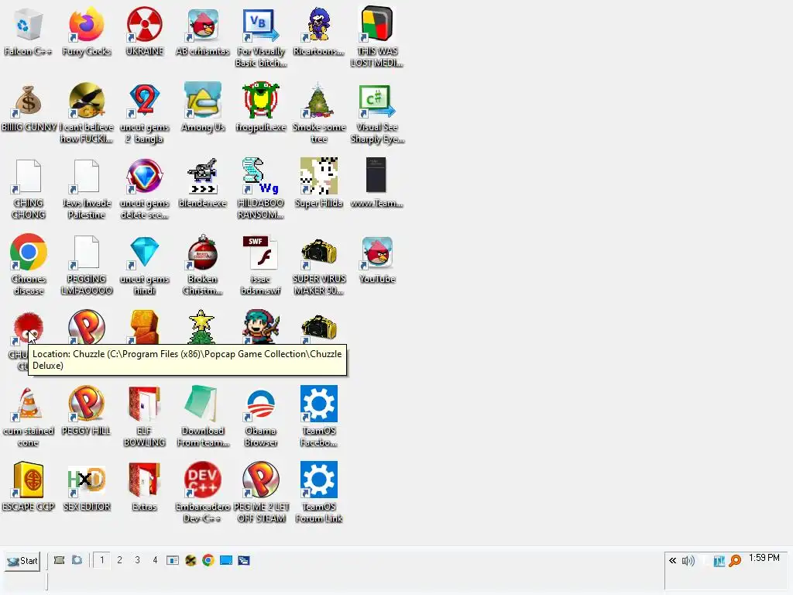Open the volume speaker tray icon
The height and width of the screenshot is (595, 793).
point(688,561)
